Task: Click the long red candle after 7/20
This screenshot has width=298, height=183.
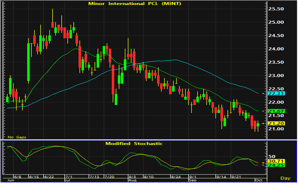Action: [113, 80]
